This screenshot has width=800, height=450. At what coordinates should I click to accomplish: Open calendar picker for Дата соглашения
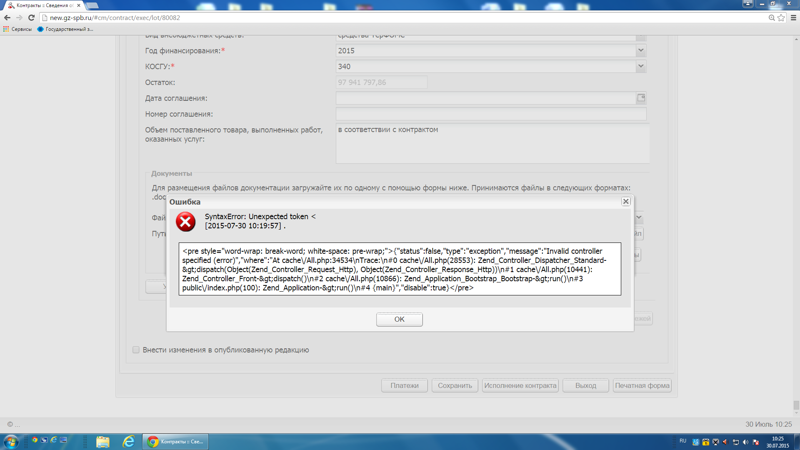click(641, 98)
